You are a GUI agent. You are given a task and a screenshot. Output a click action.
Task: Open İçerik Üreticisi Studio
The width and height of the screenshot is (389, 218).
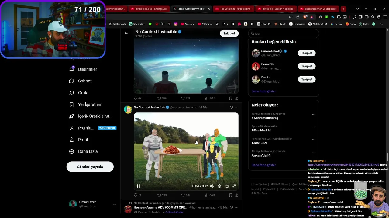[91, 116]
